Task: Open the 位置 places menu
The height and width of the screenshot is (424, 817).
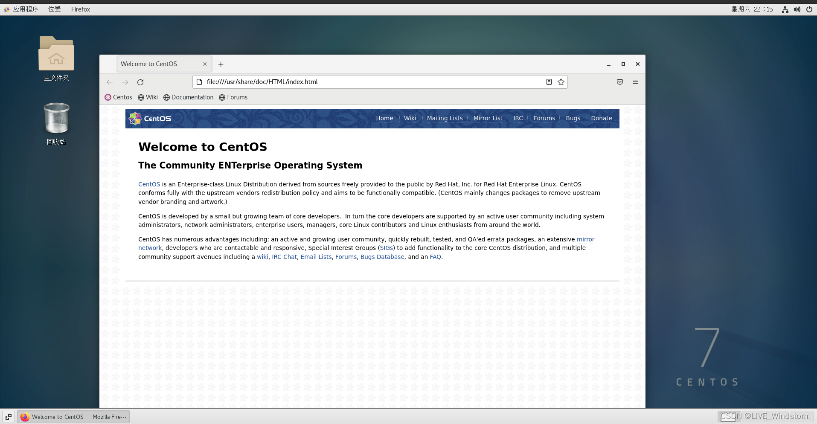Action: (54, 9)
